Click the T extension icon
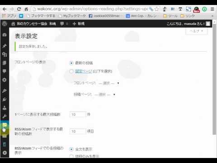This screenshot has height=163, width=217. 180,9
